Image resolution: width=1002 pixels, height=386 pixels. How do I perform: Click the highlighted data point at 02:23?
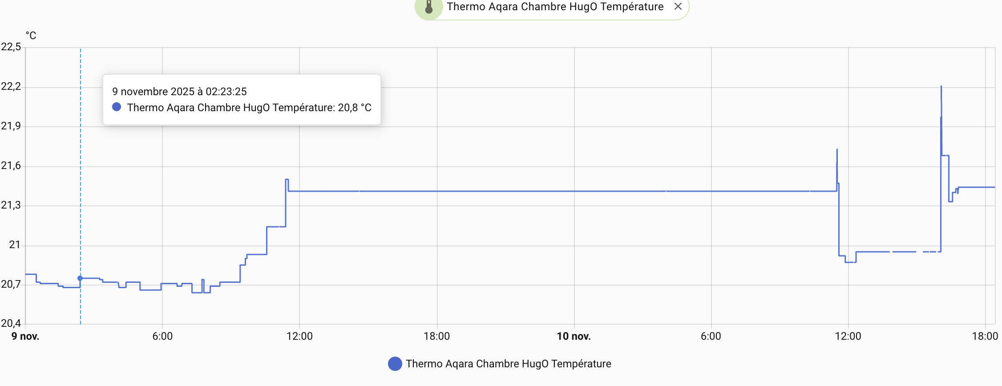tap(80, 278)
